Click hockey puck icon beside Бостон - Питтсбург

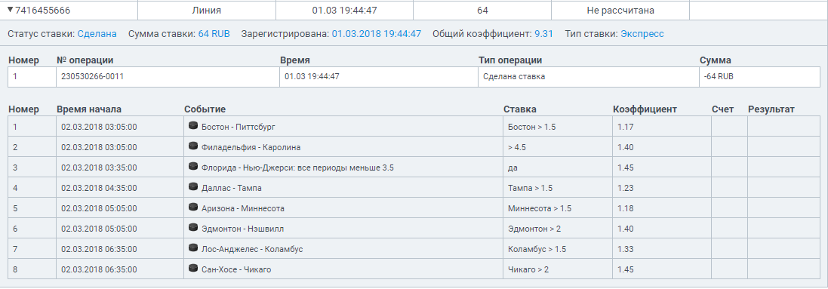193,126
